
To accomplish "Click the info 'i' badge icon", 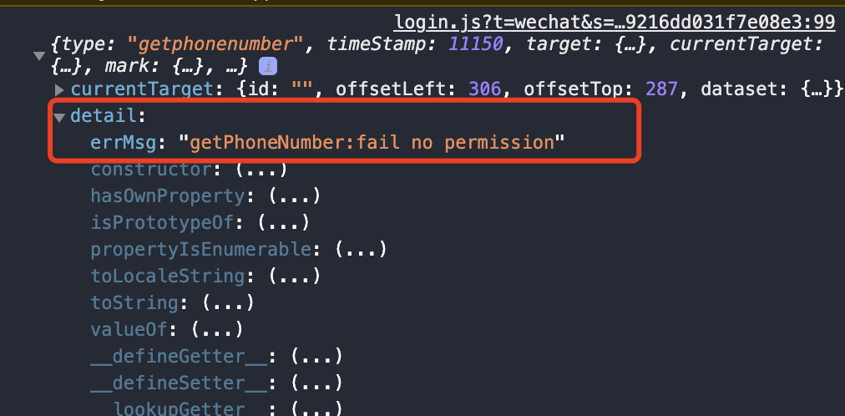I will pos(268,67).
